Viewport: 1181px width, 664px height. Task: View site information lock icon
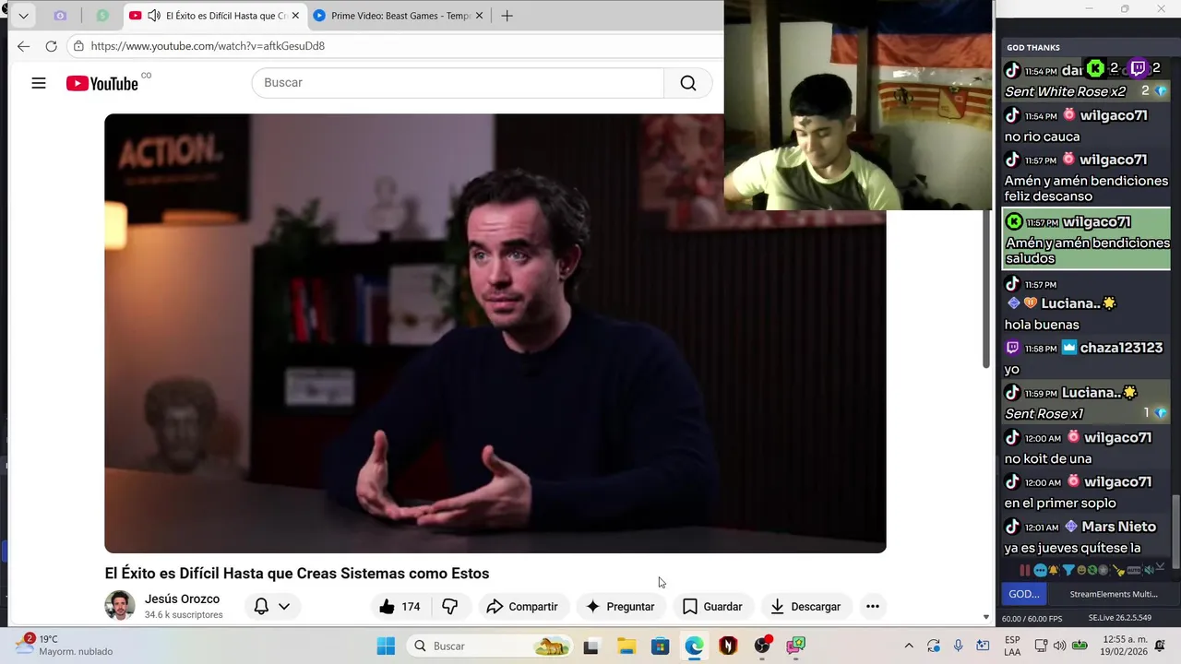pyautogui.click(x=79, y=46)
